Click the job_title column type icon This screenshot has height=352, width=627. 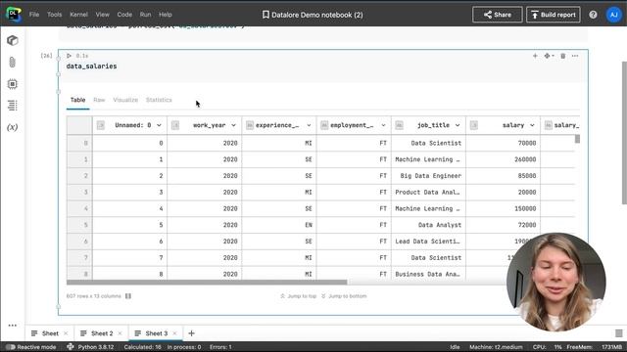399,125
